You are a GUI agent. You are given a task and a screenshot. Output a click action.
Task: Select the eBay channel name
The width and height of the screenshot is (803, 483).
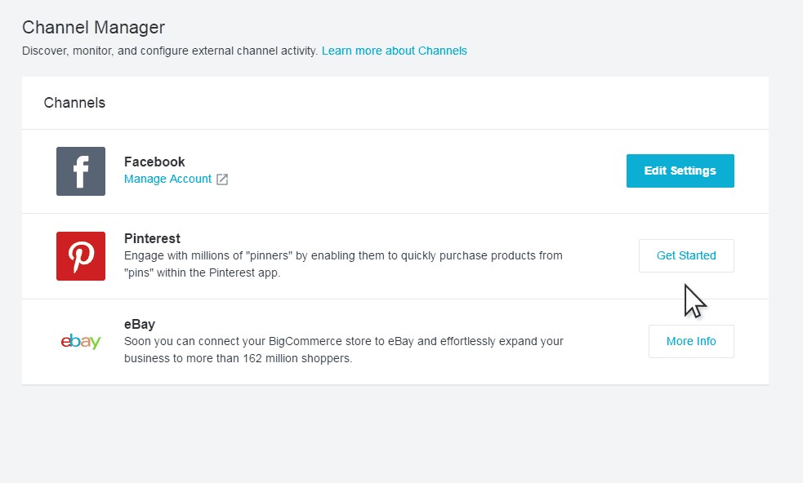click(140, 325)
